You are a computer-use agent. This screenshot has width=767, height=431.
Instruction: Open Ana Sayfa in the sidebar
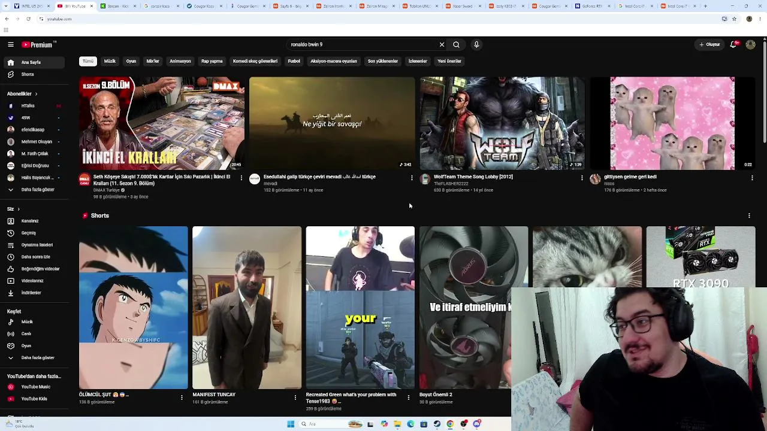[35, 62]
